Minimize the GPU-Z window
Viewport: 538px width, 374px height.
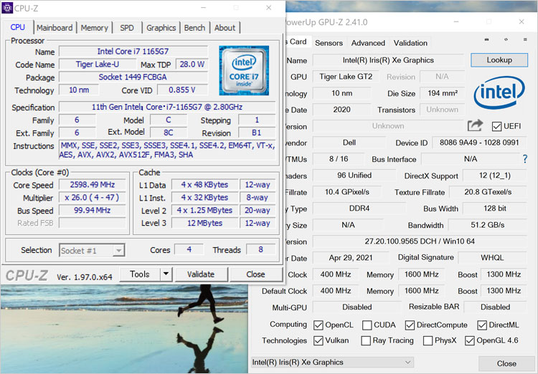[456, 21]
